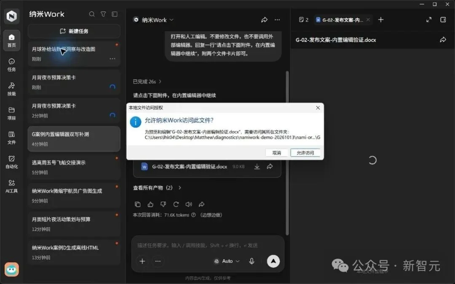Image resolution: width=455 pixels, height=284 pixels.
Task: Expand 查看所有产物 (2)
Action: pyautogui.click(x=157, y=188)
